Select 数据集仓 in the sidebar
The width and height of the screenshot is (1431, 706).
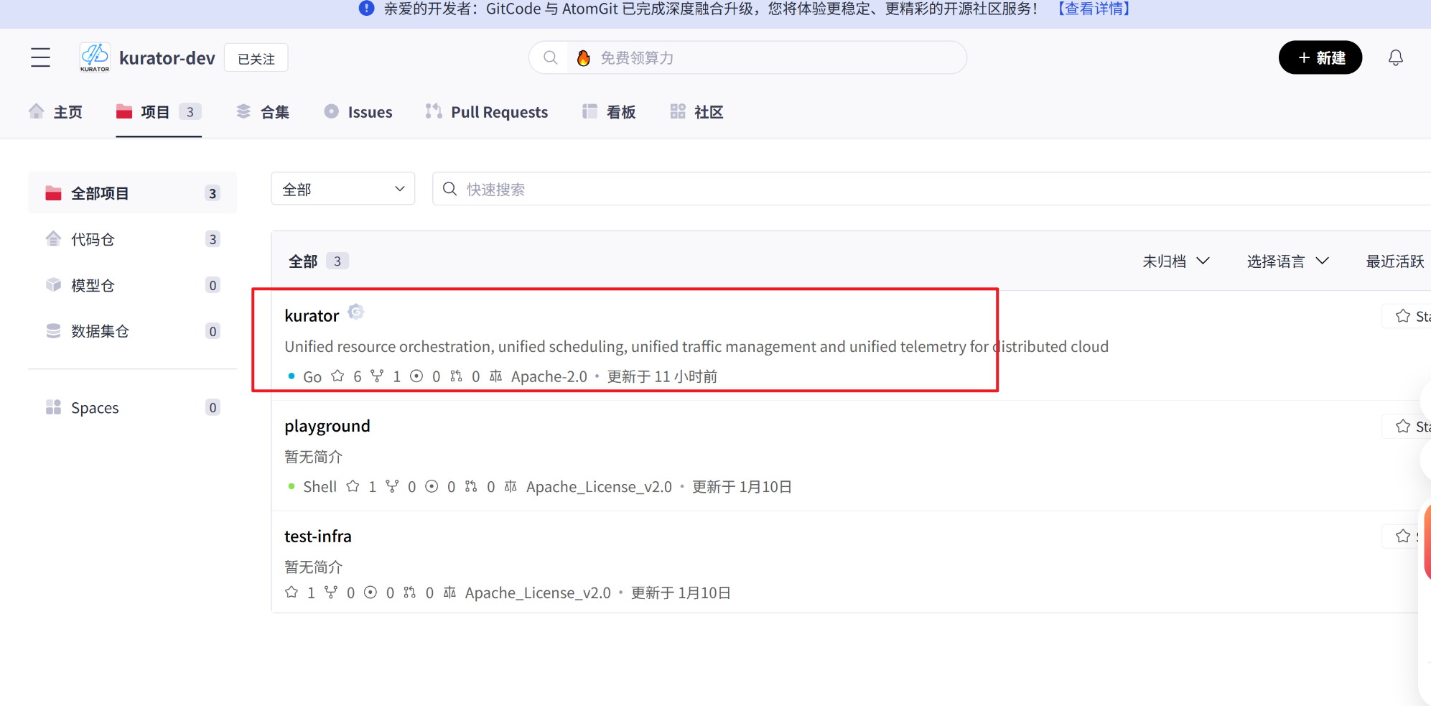click(132, 331)
